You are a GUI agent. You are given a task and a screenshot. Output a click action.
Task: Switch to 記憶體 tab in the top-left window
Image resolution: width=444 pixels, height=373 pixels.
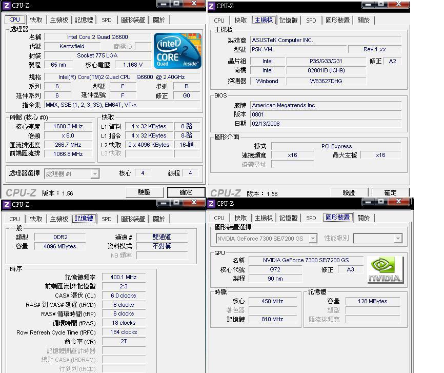point(84,20)
